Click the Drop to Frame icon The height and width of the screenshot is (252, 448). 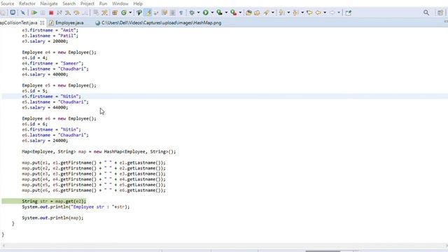[96, 13]
